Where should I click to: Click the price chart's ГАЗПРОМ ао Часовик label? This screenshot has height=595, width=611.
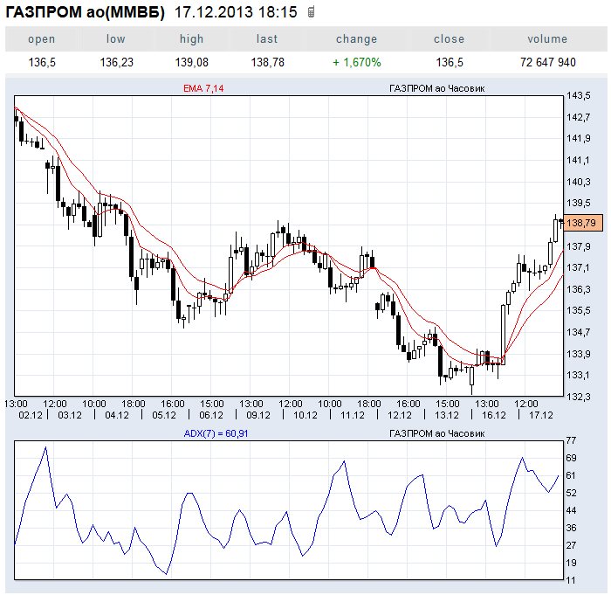[x=436, y=89]
